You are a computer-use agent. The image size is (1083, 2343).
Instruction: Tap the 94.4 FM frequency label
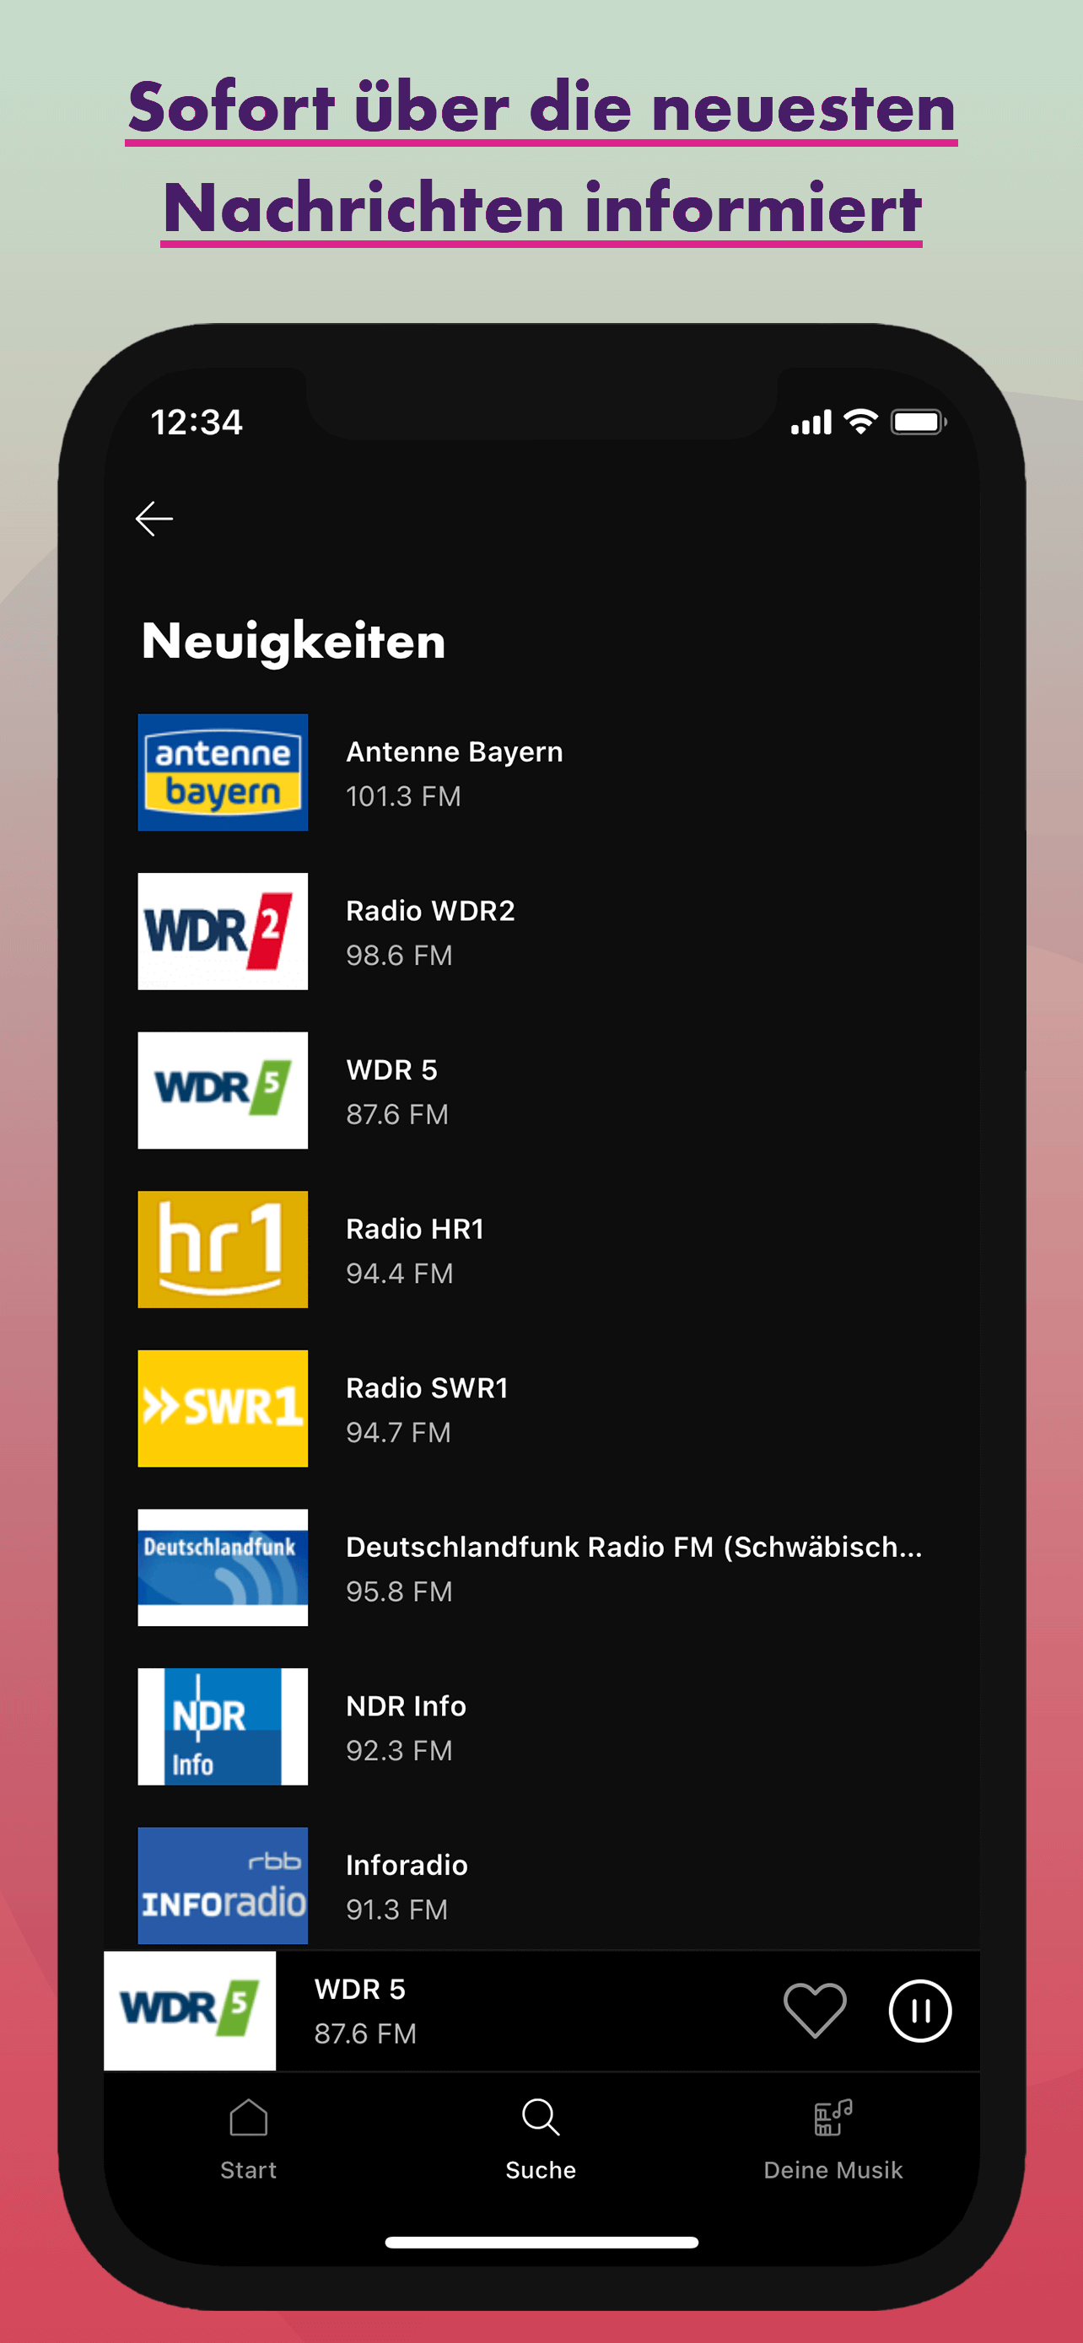pos(400,1274)
